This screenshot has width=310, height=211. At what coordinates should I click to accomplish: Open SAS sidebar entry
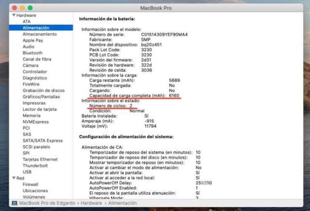pyautogui.click(x=27, y=134)
